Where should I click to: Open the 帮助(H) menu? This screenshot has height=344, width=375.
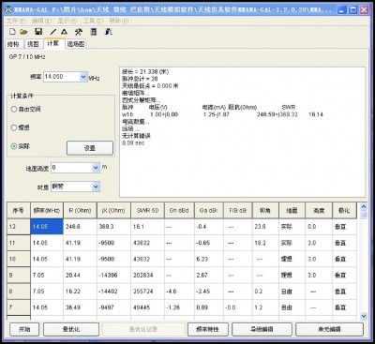(x=119, y=21)
